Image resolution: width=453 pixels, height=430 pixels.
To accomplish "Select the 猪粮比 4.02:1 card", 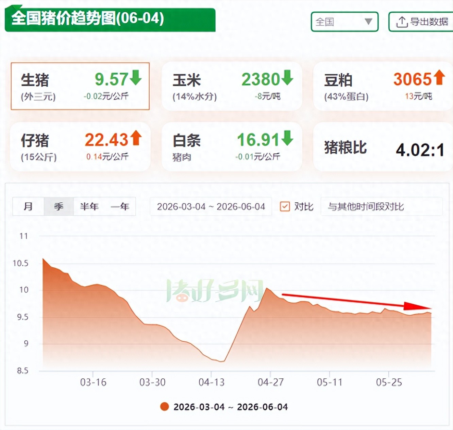I will click(383, 146).
